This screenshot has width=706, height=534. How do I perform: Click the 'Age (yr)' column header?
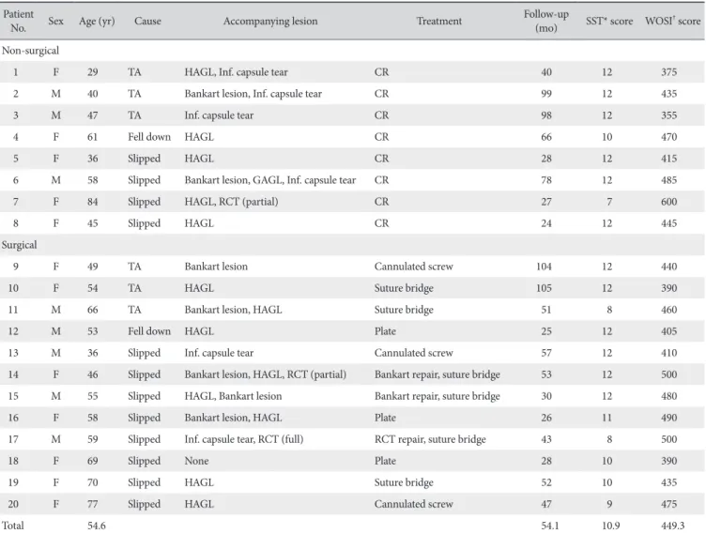(97, 22)
